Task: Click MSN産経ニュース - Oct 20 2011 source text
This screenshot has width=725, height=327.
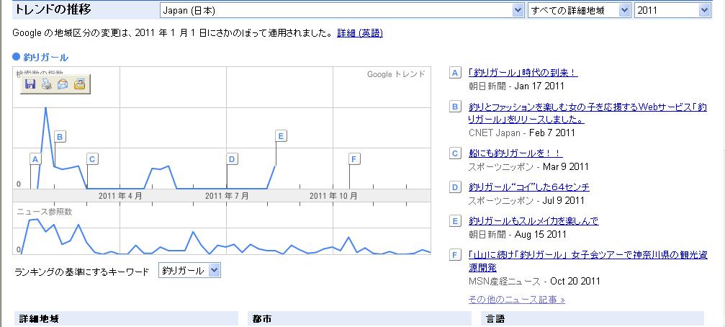Action: 534,281
